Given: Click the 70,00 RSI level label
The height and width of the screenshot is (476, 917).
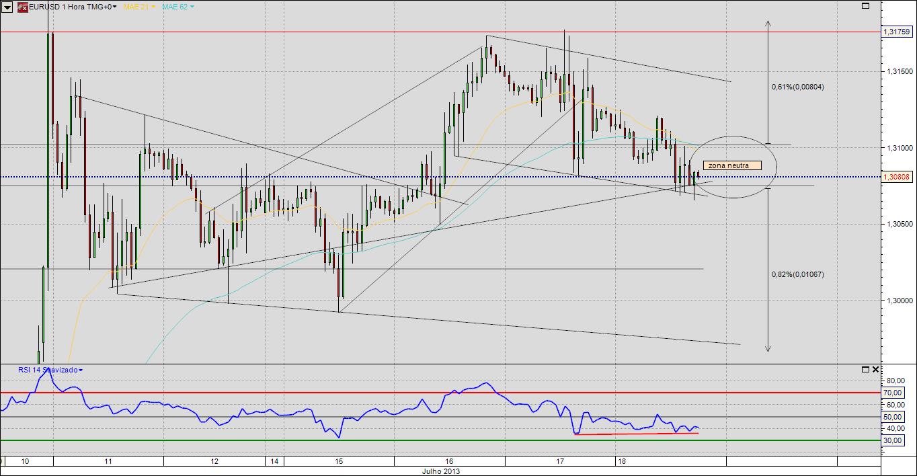Looking at the screenshot, I should (892, 393).
